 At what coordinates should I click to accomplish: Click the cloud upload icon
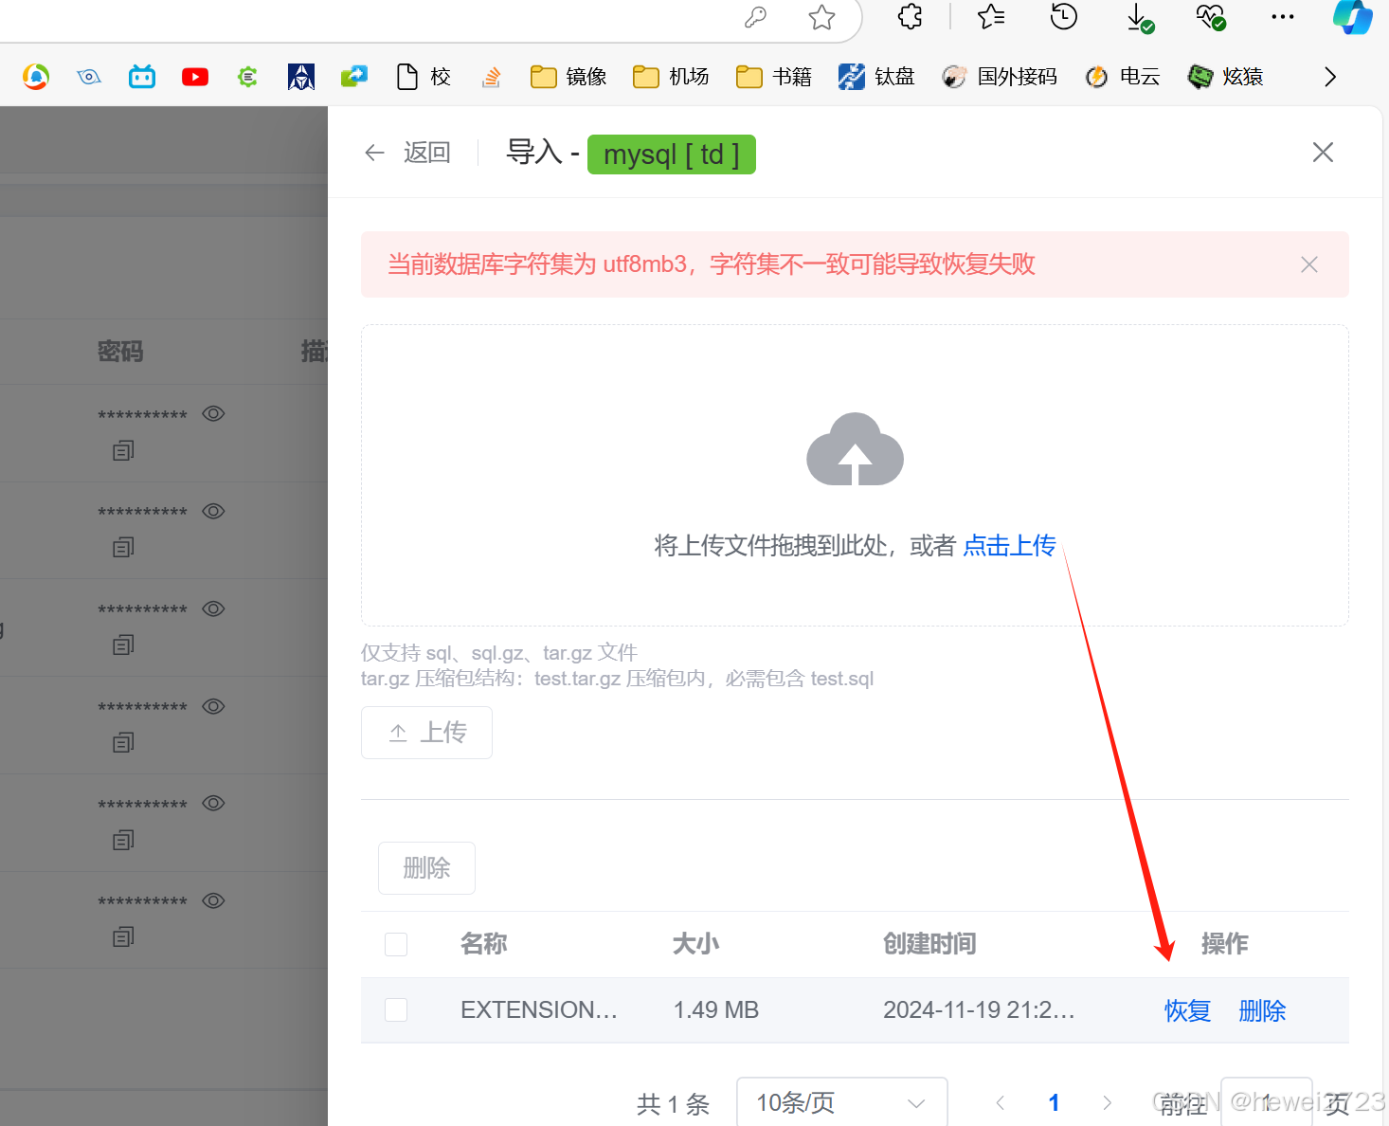pyautogui.click(x=855, y=450)
